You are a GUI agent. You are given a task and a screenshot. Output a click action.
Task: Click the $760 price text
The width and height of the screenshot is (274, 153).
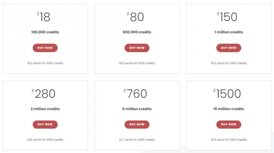click(x=136, y=94)
